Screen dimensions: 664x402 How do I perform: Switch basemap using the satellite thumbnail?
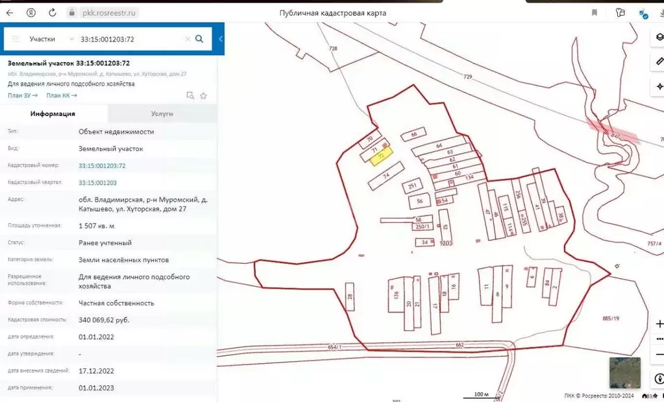[x=624, y=373]
